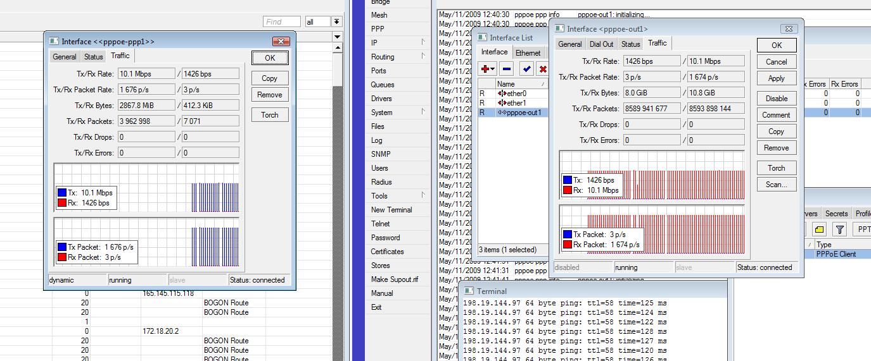The image size is (871, 361).
Task: Switch to Status tab in pppoe-out1 dialog
Action: point(631,44)
